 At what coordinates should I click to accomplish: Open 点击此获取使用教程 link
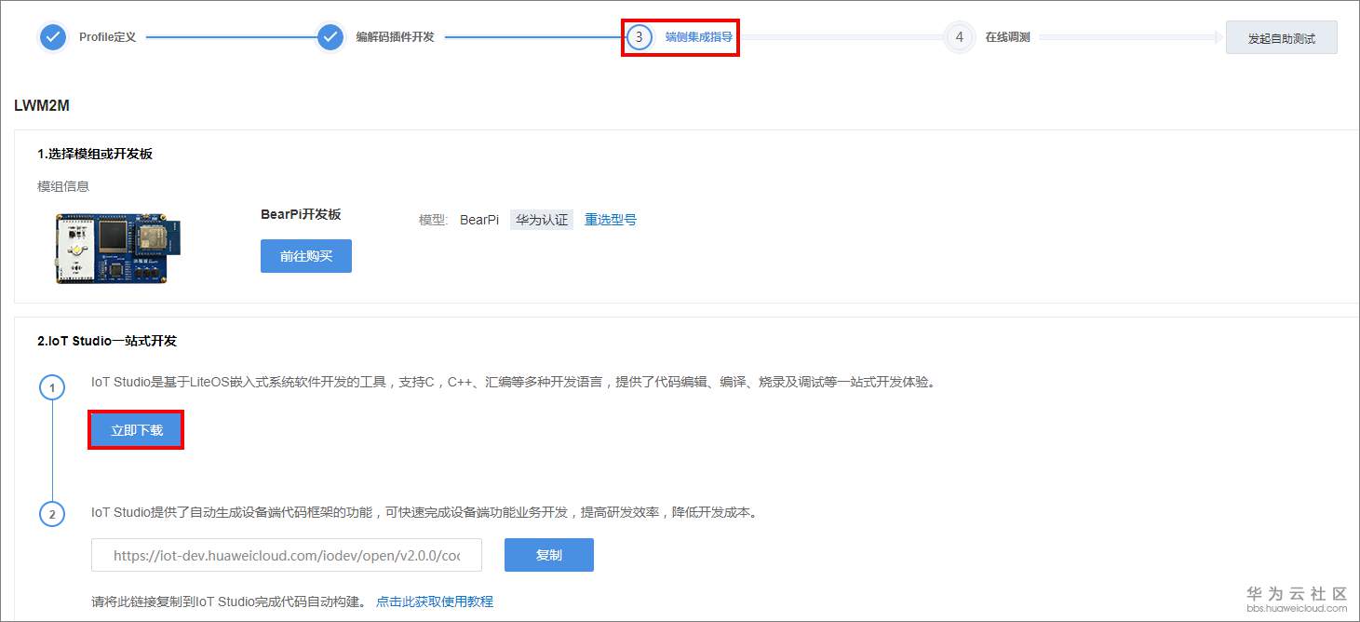[x=435, y=602]
